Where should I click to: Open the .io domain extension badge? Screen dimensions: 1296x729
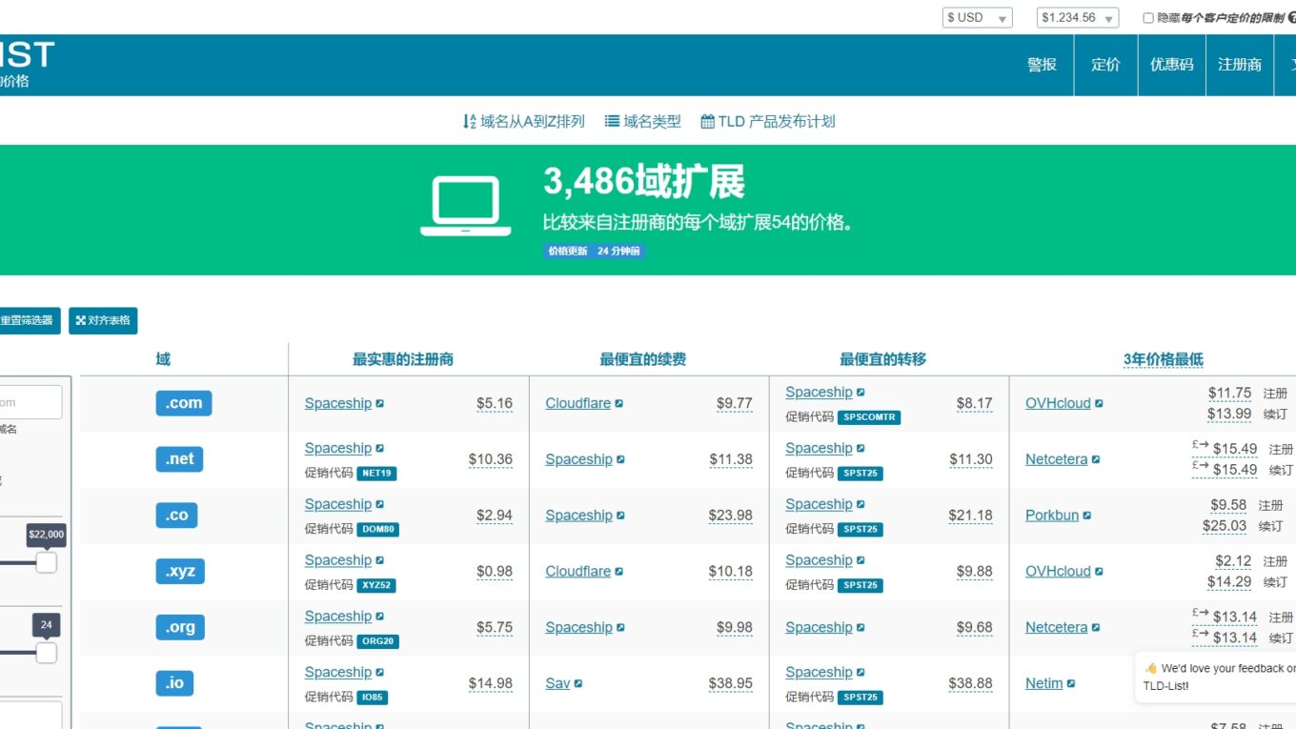point(174,683)
